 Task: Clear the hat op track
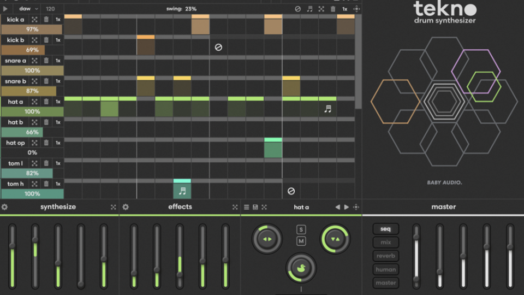[x=46, y=143]
